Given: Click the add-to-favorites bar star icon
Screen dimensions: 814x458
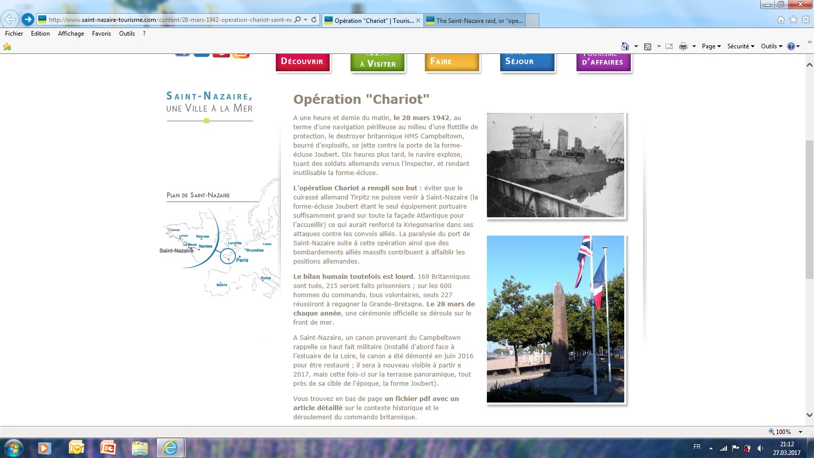Looking at the screenshot, I should click(x=7, y=47).
